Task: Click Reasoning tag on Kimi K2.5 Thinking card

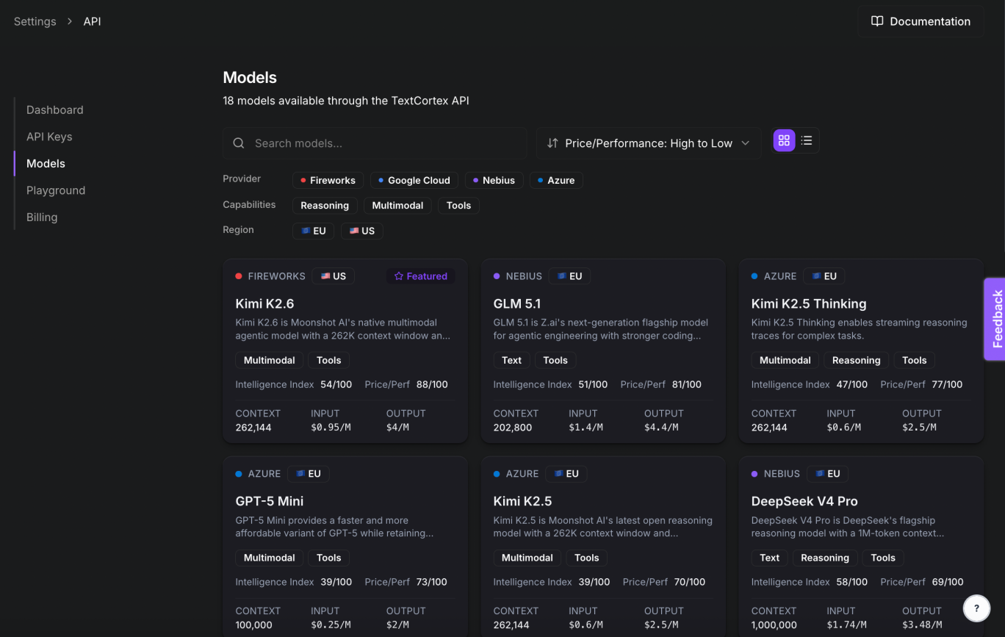Action: pos(857,360)
